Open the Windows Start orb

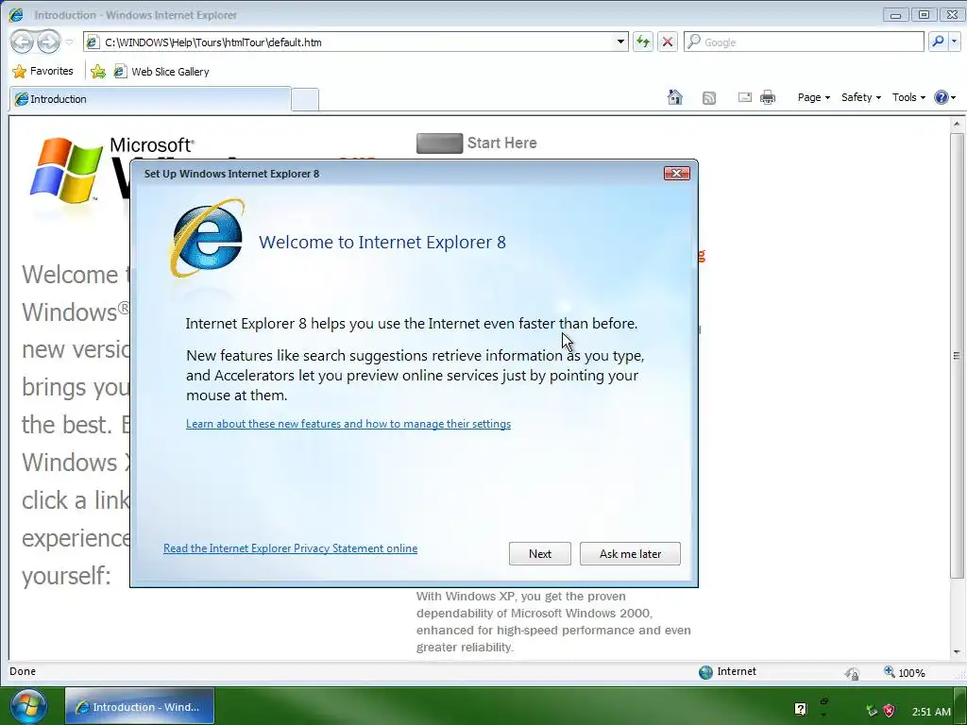(x=27, y=706)
